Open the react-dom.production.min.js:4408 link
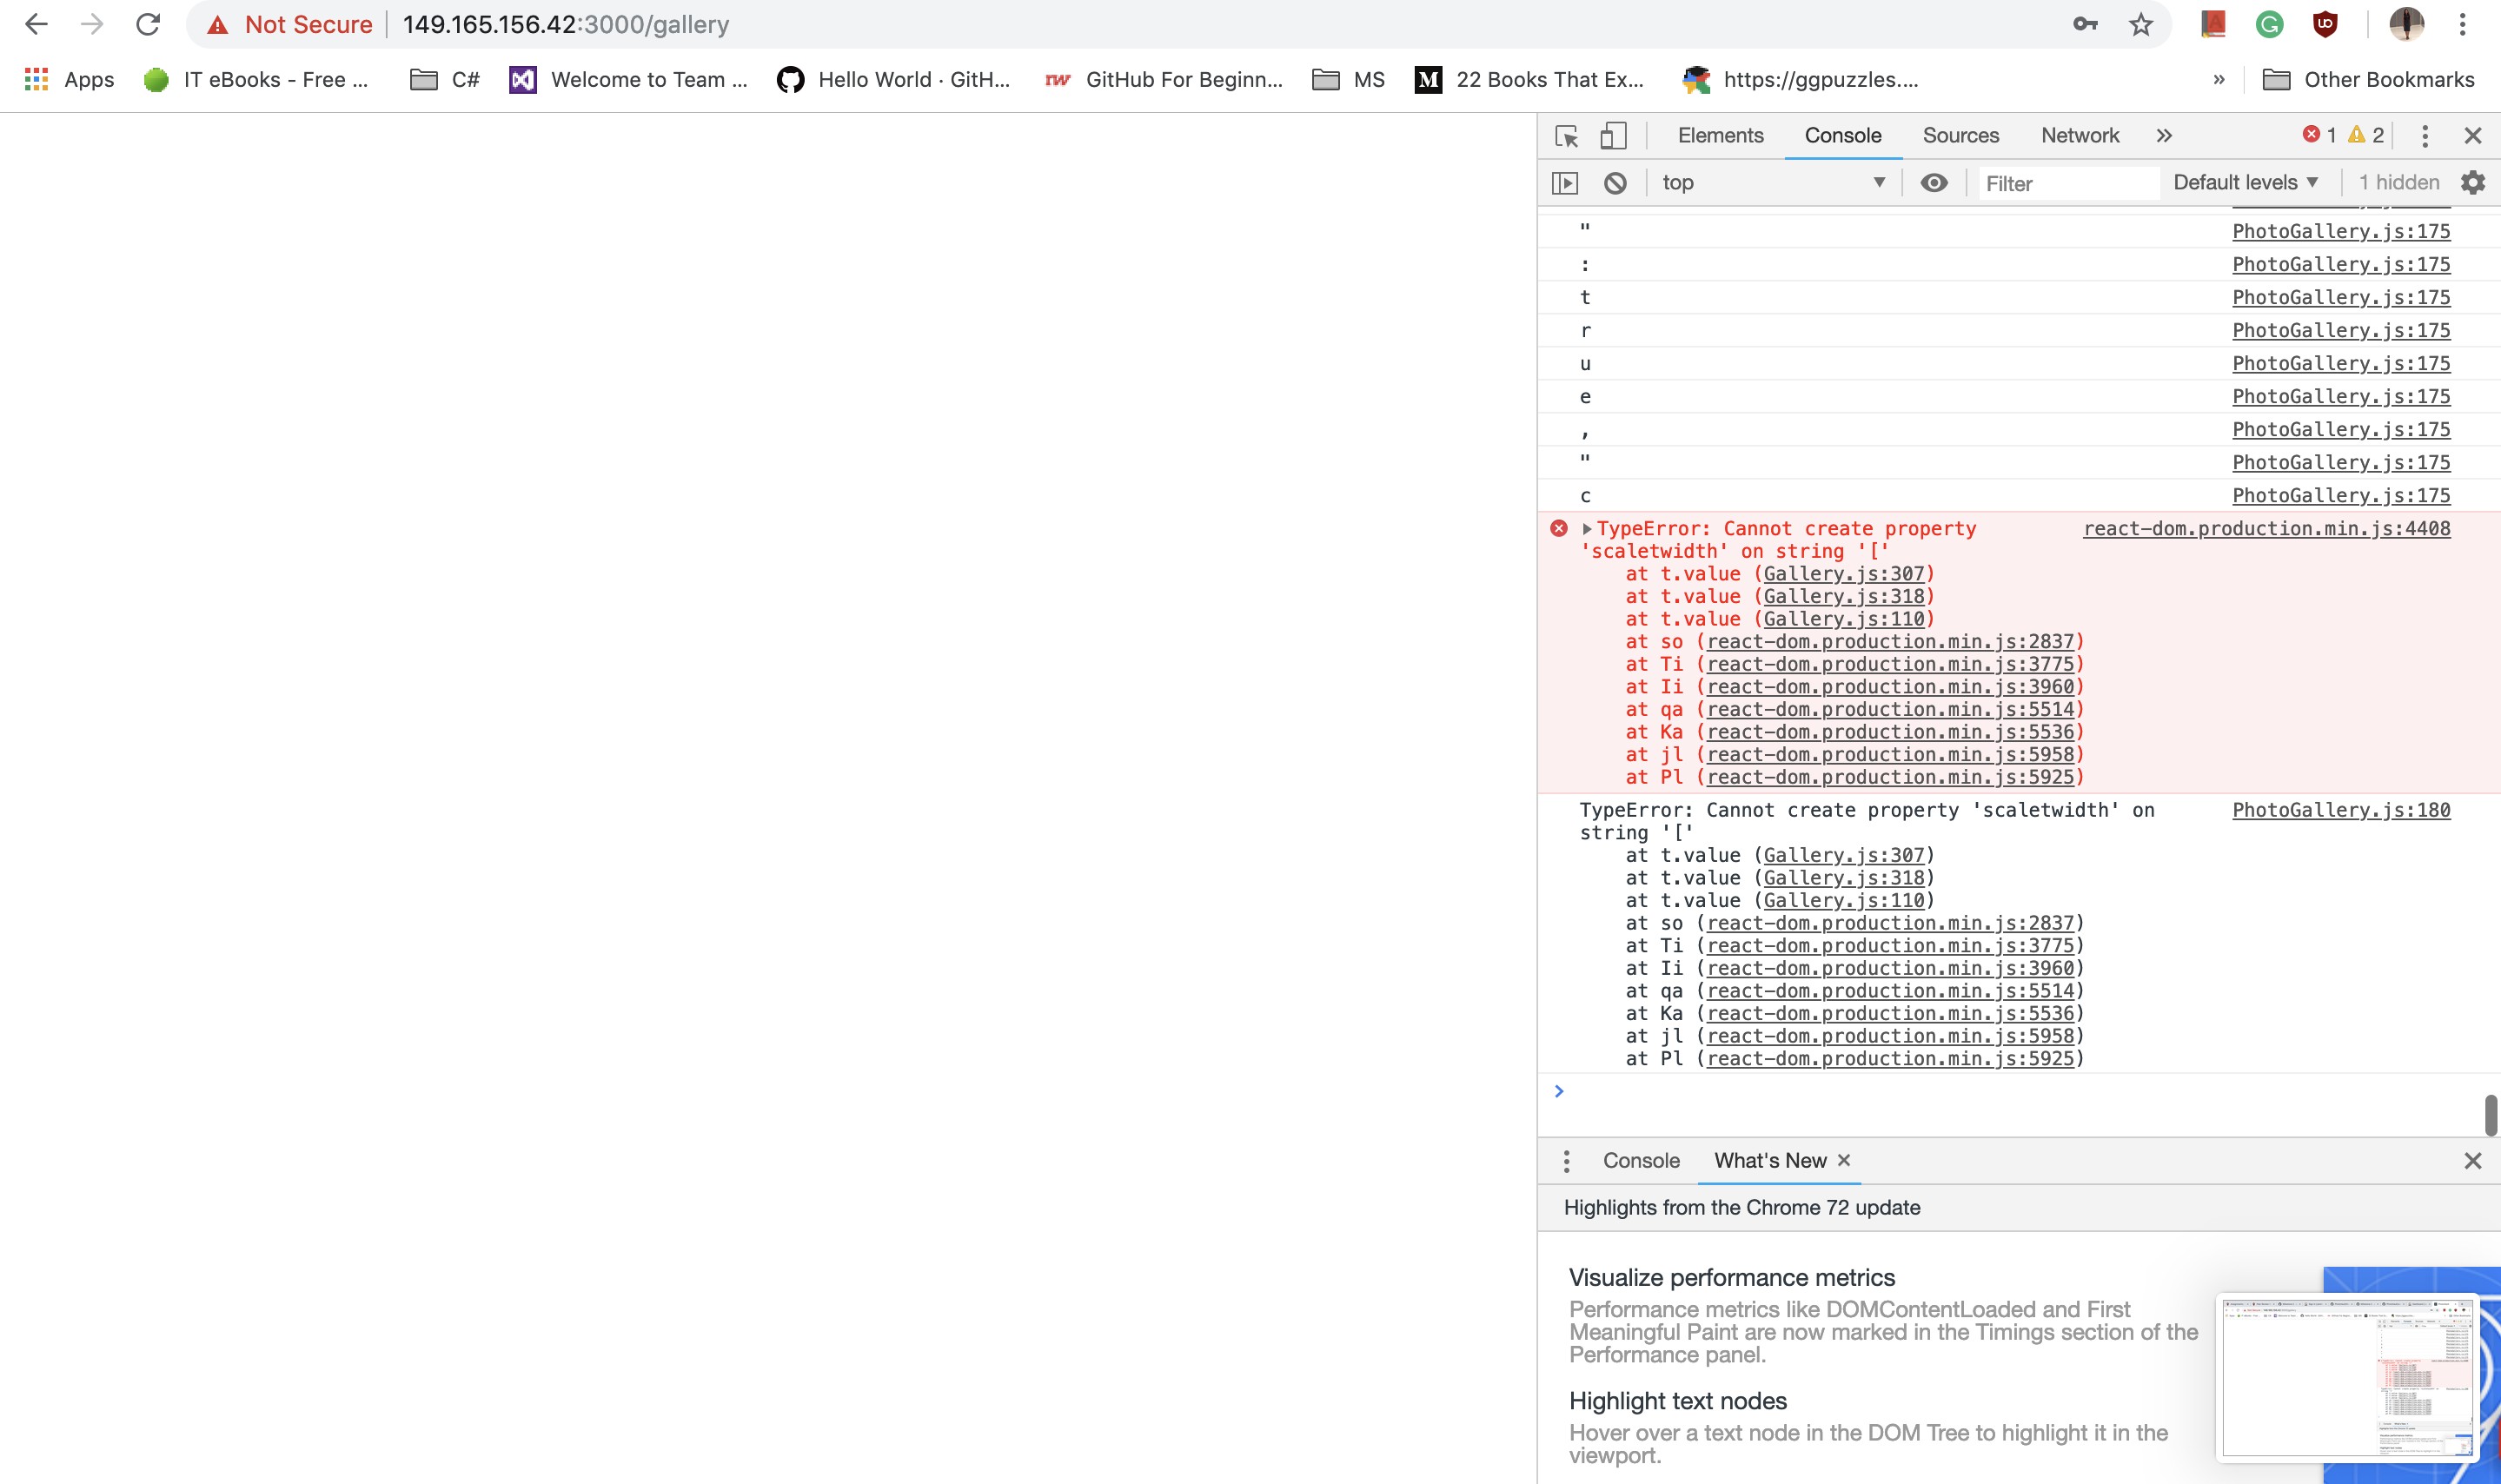2501x1484 pixels. 2264,528
